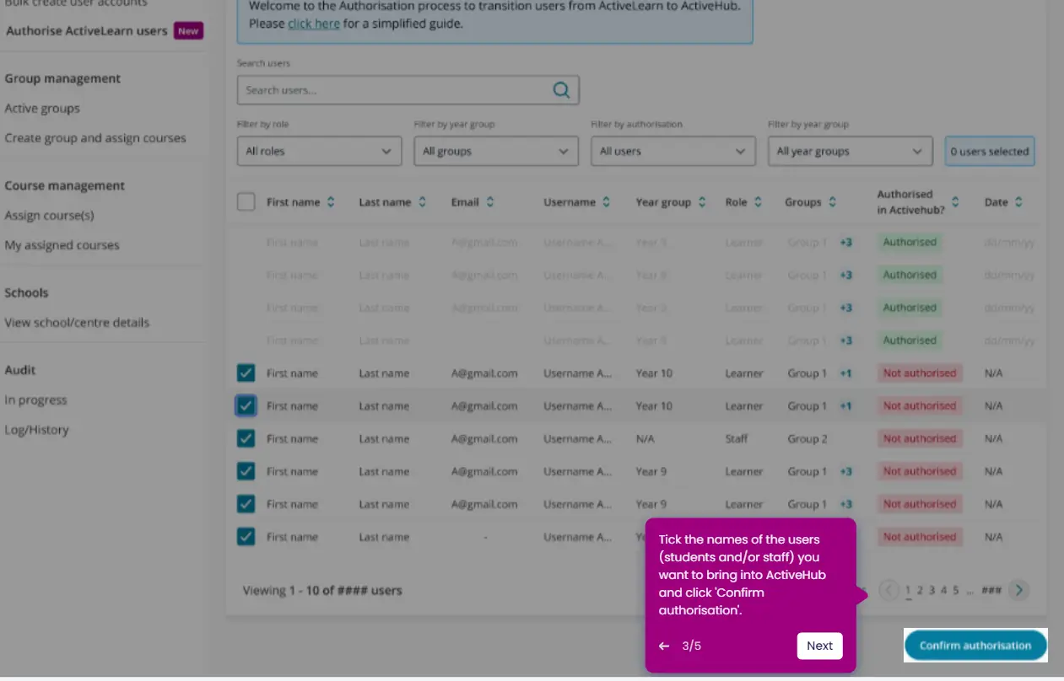
Task: Click the search magnifier icon
Action: point(561,91)
